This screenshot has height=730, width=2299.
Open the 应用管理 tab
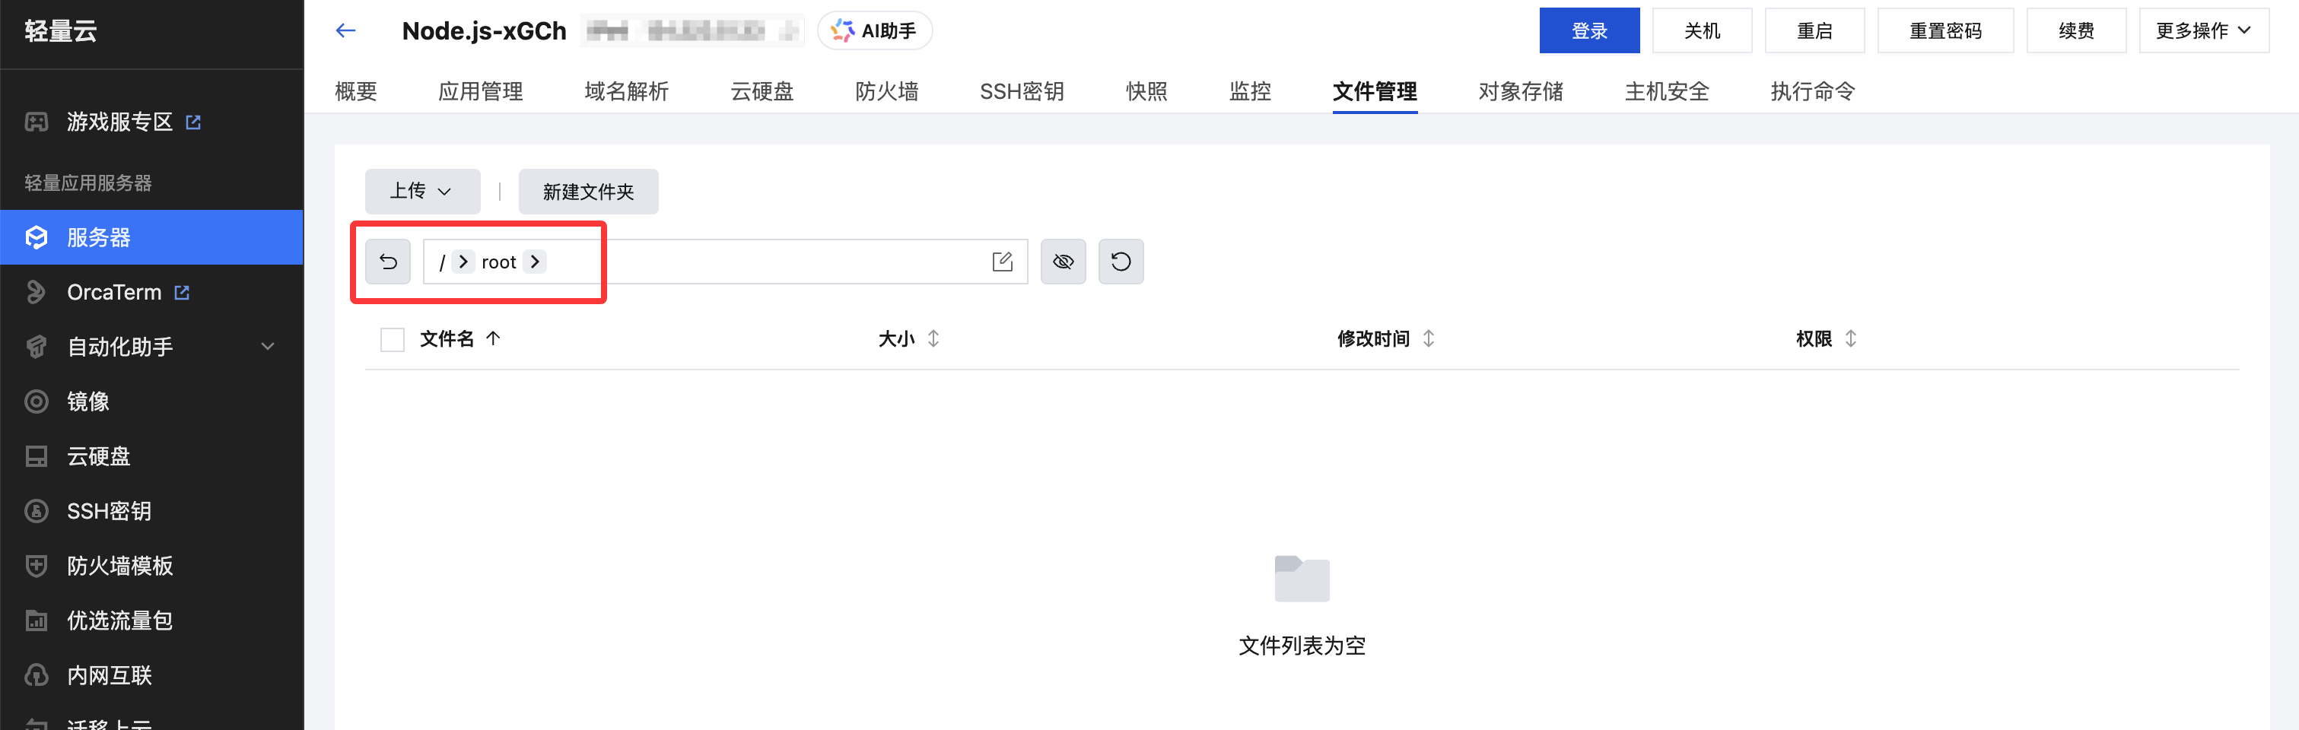tap(480, 91)
